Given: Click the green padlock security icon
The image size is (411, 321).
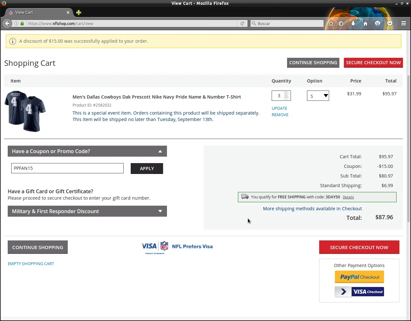Looking at the screenshot, I should 22,23.
